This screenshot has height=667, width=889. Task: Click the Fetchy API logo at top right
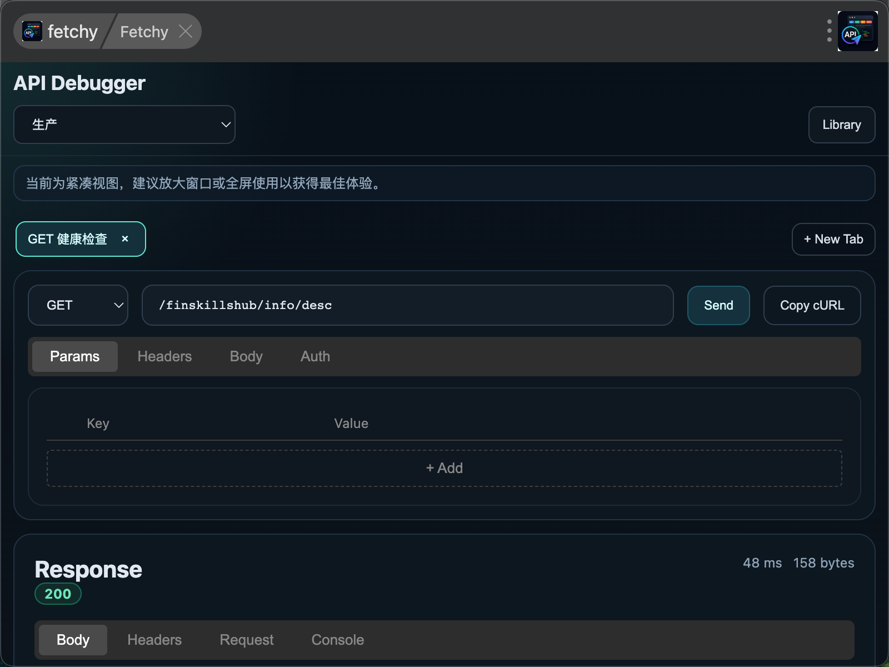click(857, 31)
